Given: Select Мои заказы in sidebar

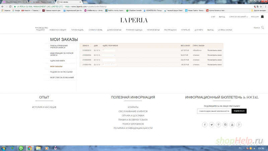Looking at the screenshot, I should (56, 66).
